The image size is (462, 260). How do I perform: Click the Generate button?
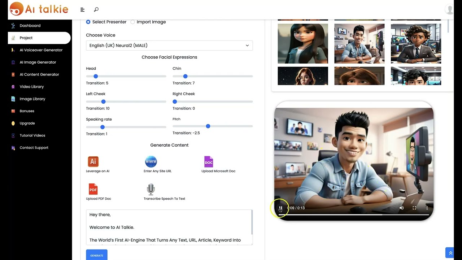tap(96, 255)
